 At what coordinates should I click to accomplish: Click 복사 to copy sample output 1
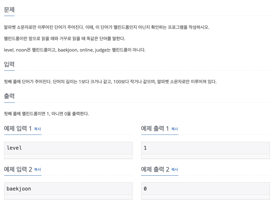[x=174, y=129]
